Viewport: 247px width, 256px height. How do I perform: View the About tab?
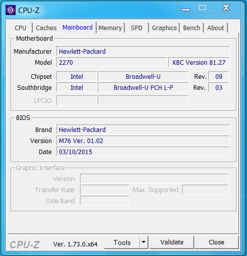215,28
